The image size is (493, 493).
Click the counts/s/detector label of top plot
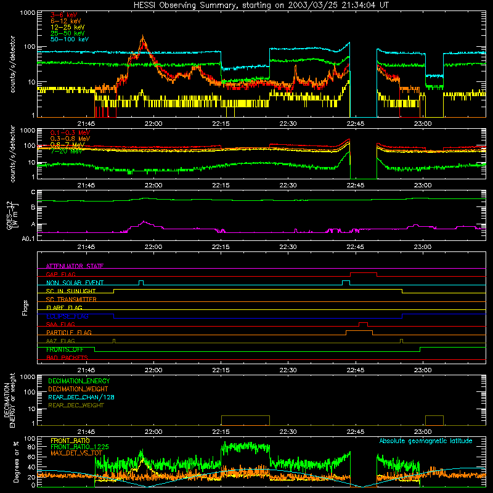pos(12,64)
